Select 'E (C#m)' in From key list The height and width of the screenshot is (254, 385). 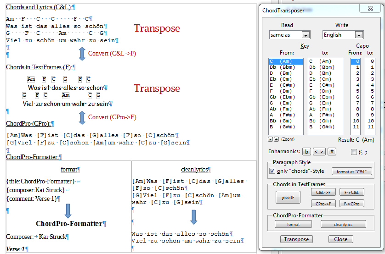coord(286,85)
